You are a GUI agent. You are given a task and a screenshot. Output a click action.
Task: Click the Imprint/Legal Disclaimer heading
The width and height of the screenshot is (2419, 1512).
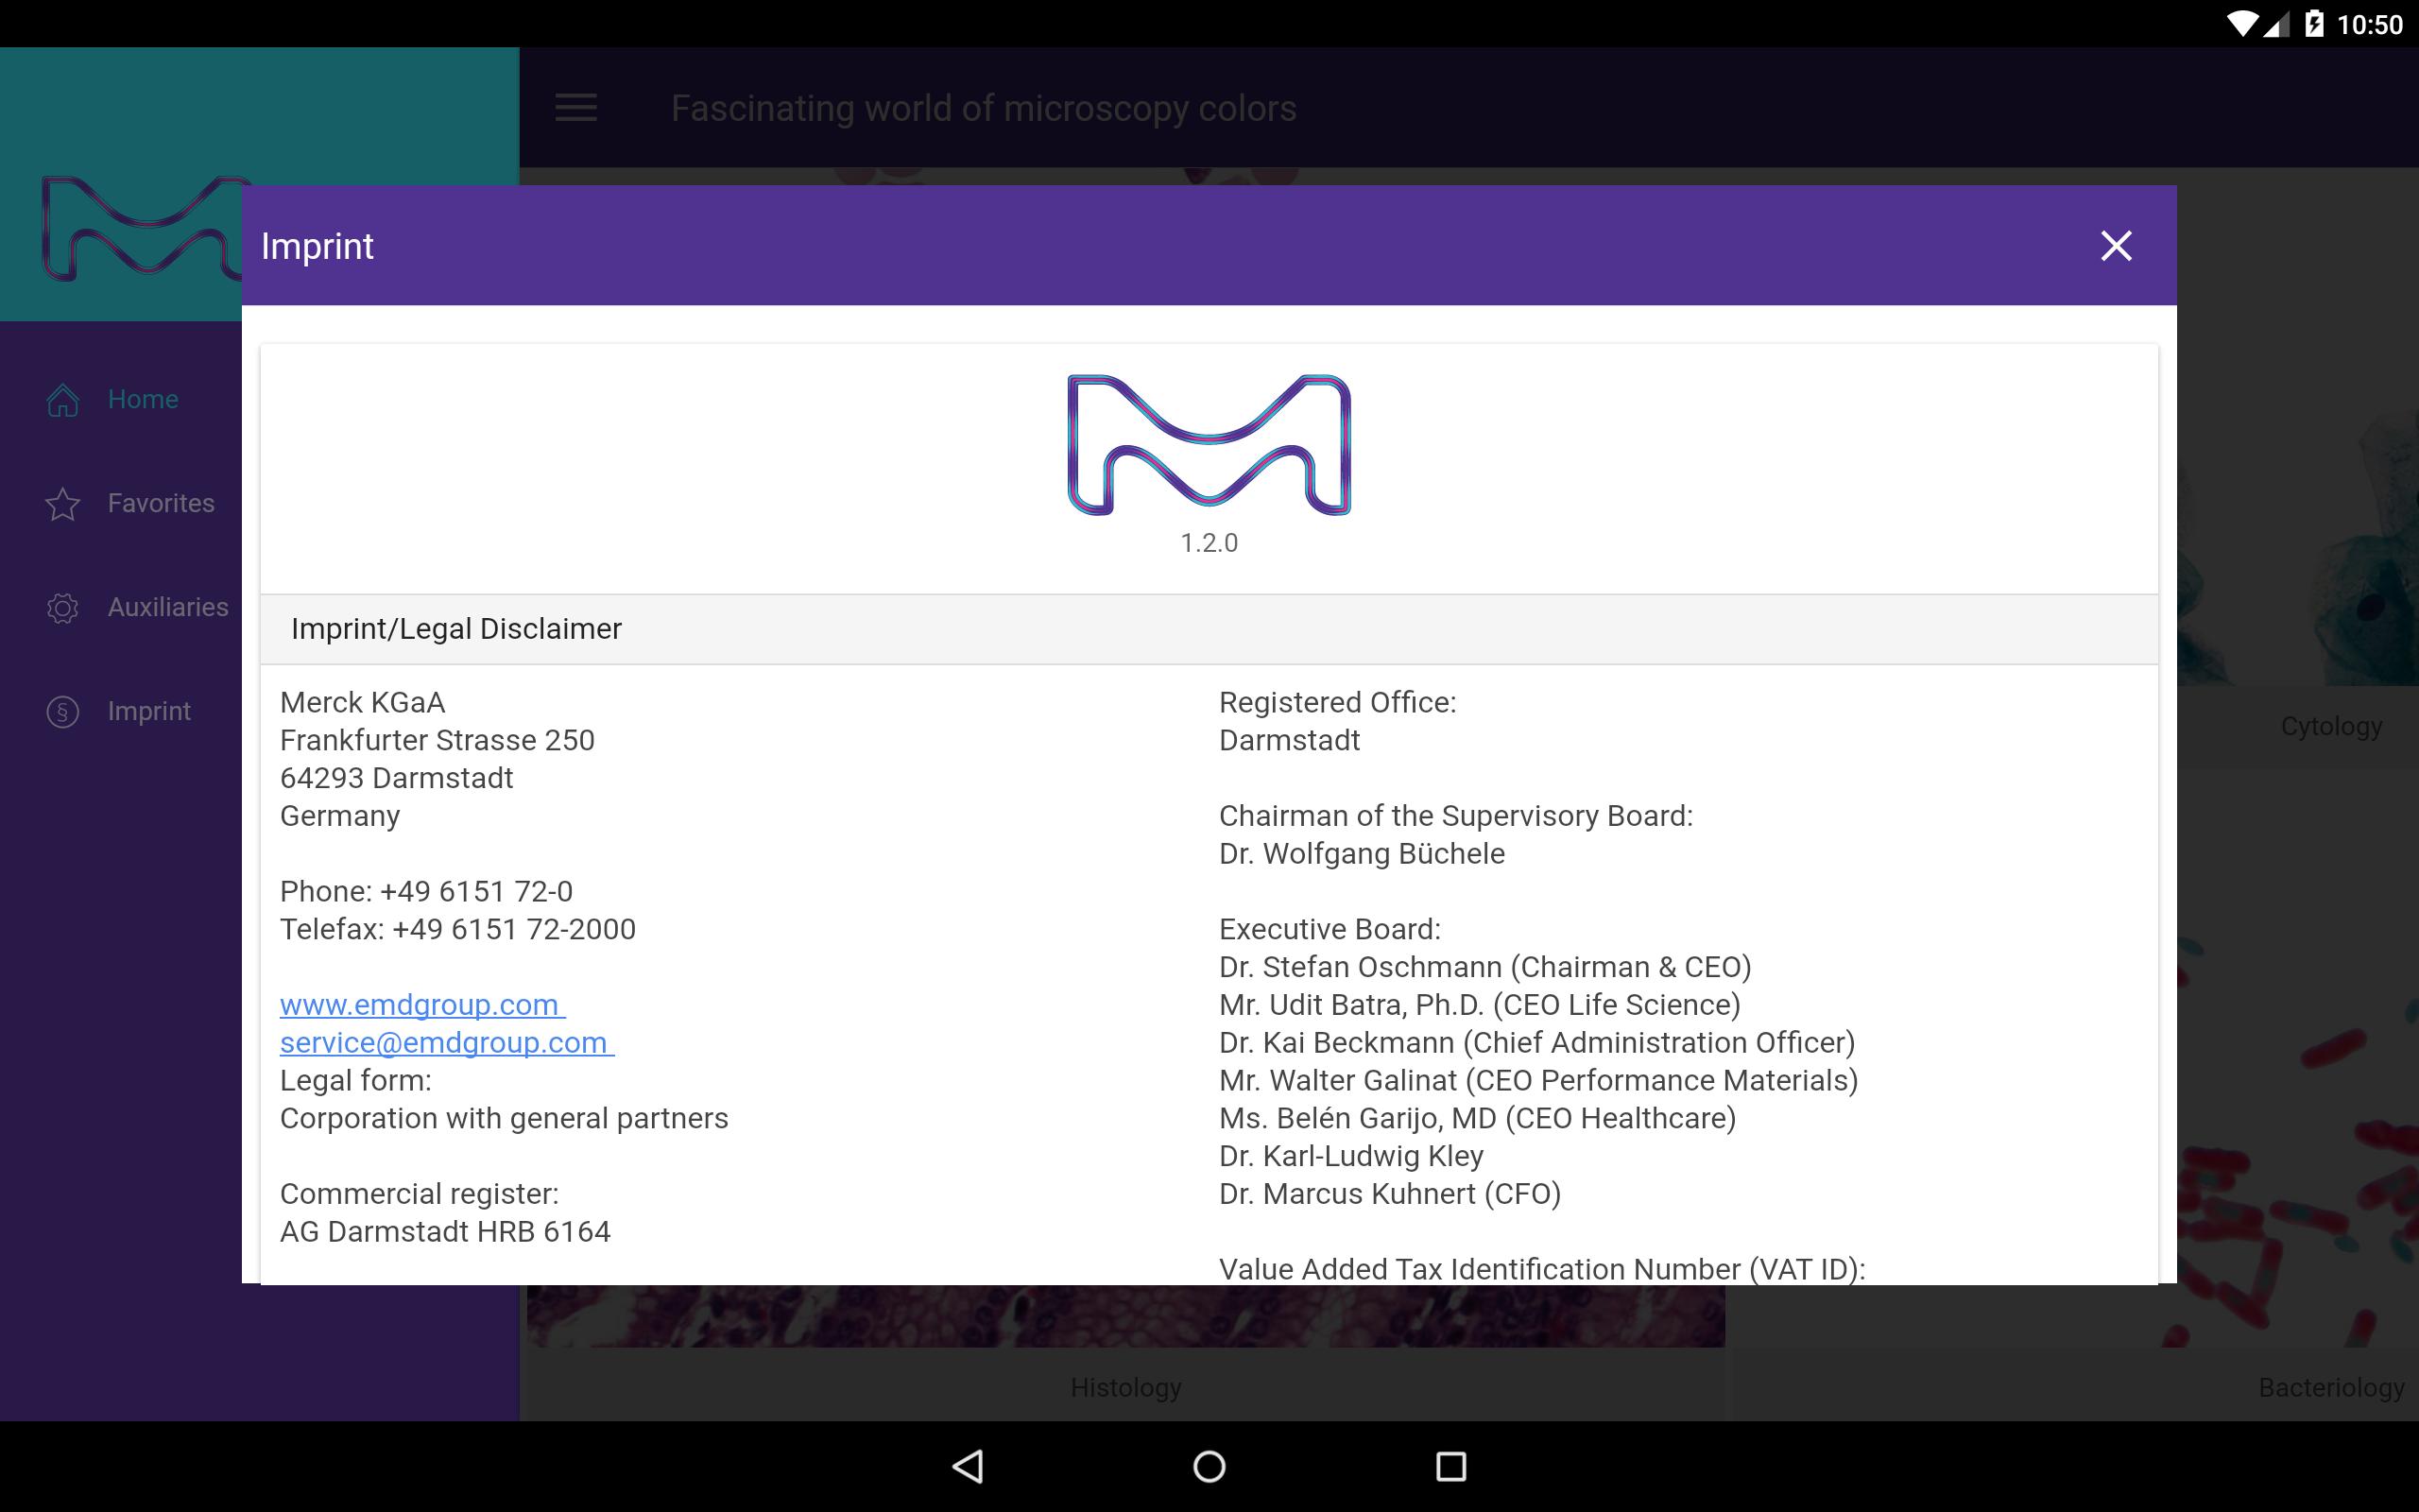455,629
